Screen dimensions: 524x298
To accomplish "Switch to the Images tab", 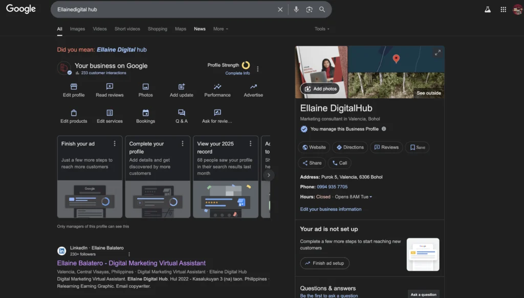I will point(77,29).
